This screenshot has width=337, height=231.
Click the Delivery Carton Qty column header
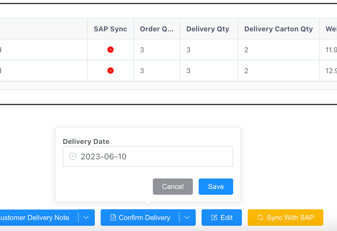pyautogui.click(x=278, y=29)
